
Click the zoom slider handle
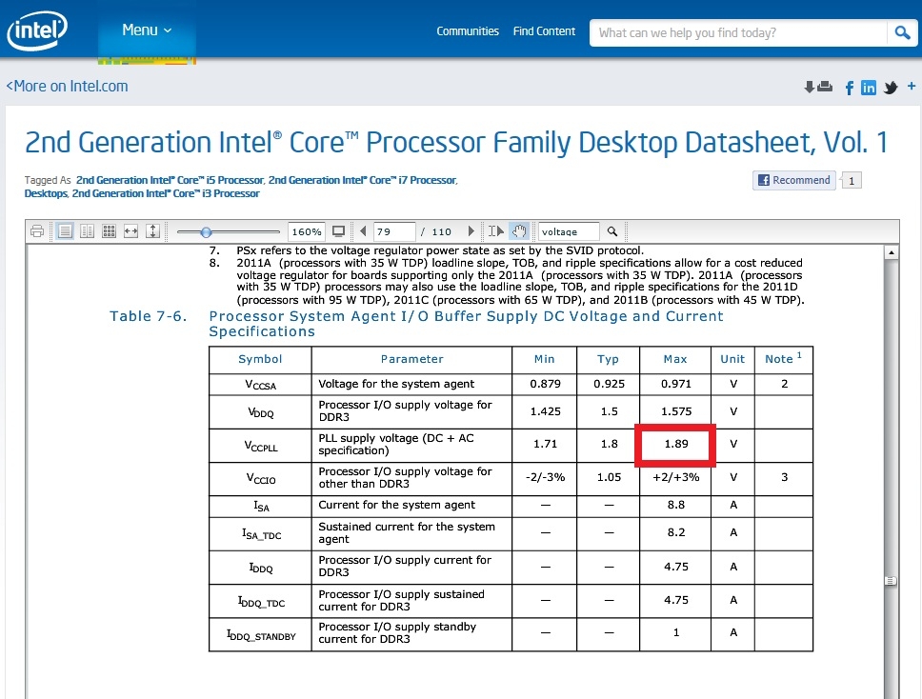coord(206,232)
